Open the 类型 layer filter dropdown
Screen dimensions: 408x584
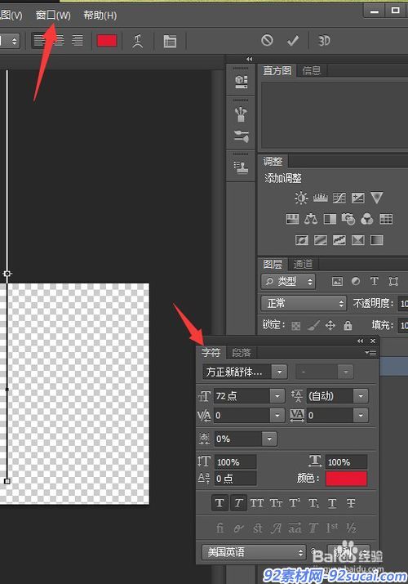tap(288, 282)
